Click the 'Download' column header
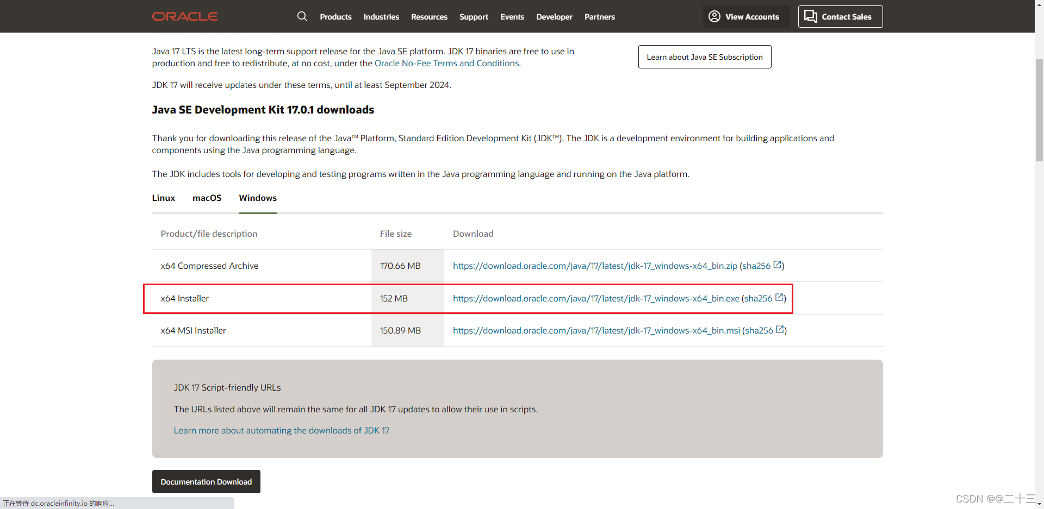The width and height of the screenshot is (1044, 509). [x=473, y=234]
